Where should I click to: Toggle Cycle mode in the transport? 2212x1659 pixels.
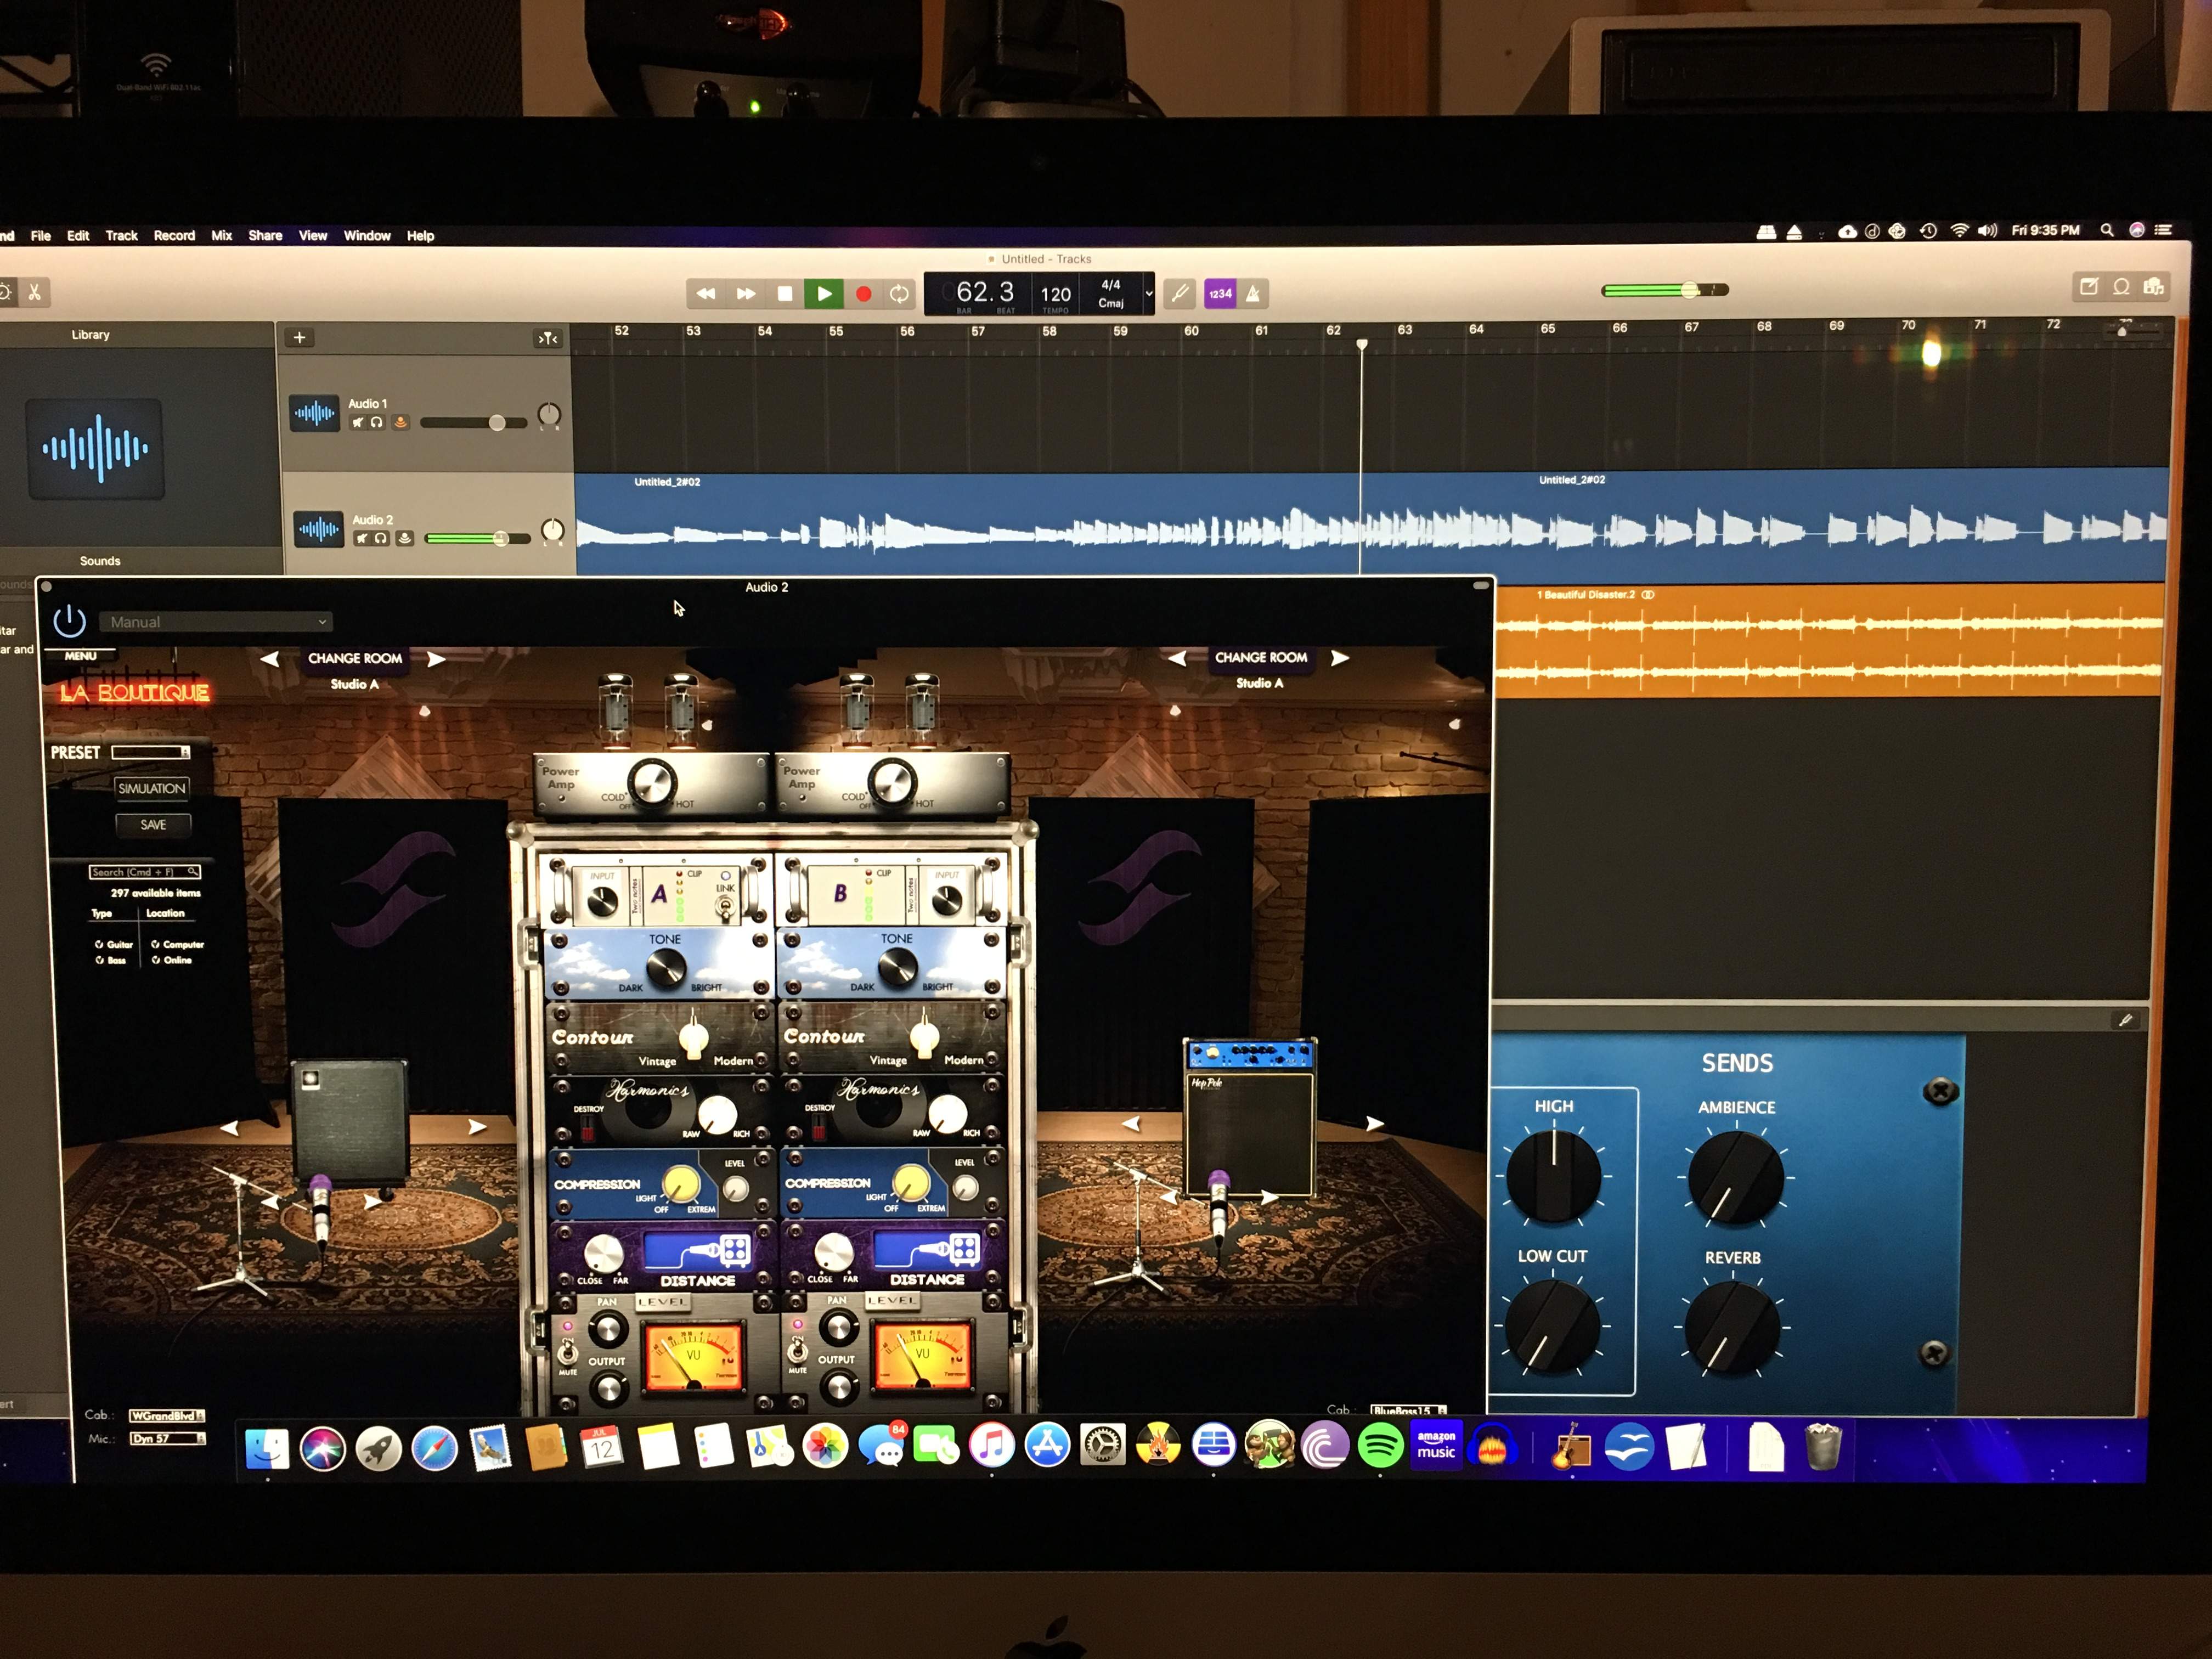click(x=900, y=294)
